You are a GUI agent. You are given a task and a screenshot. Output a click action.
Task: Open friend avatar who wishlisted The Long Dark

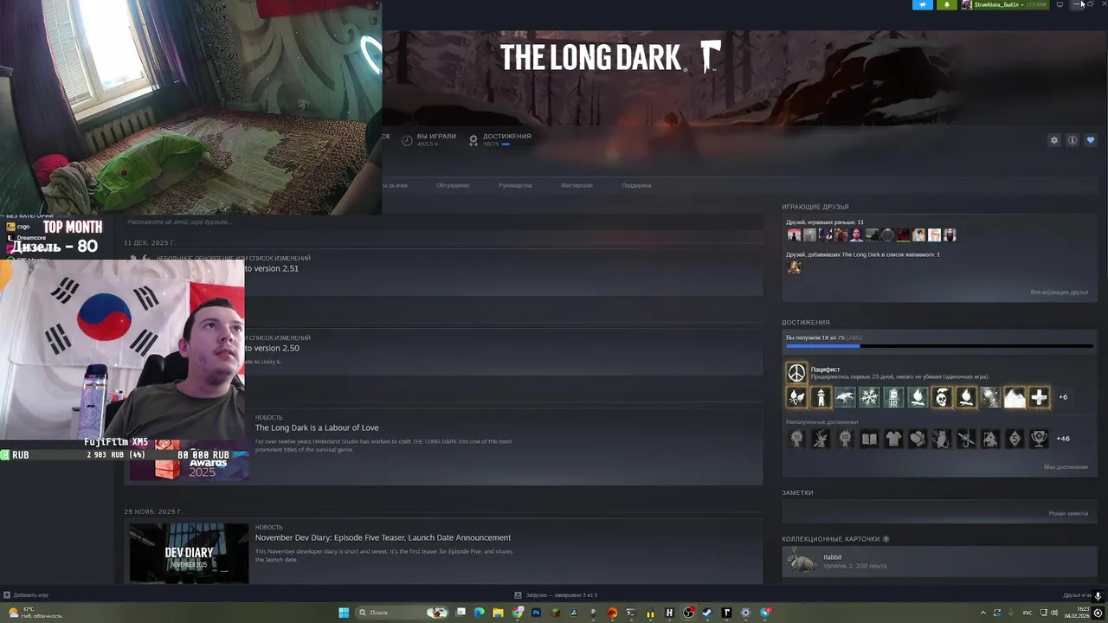[793, 267]
